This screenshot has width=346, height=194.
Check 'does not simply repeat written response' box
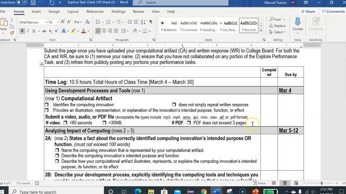click(x=174, y=105)
